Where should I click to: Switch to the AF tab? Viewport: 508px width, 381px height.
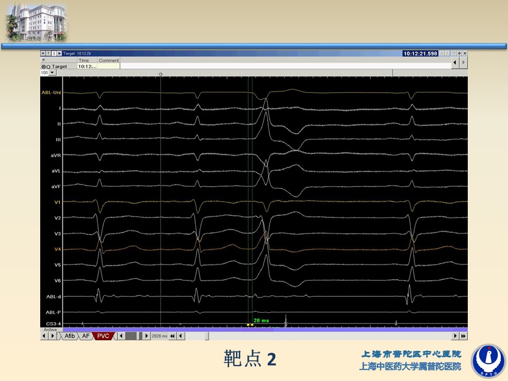click(86, 336)
